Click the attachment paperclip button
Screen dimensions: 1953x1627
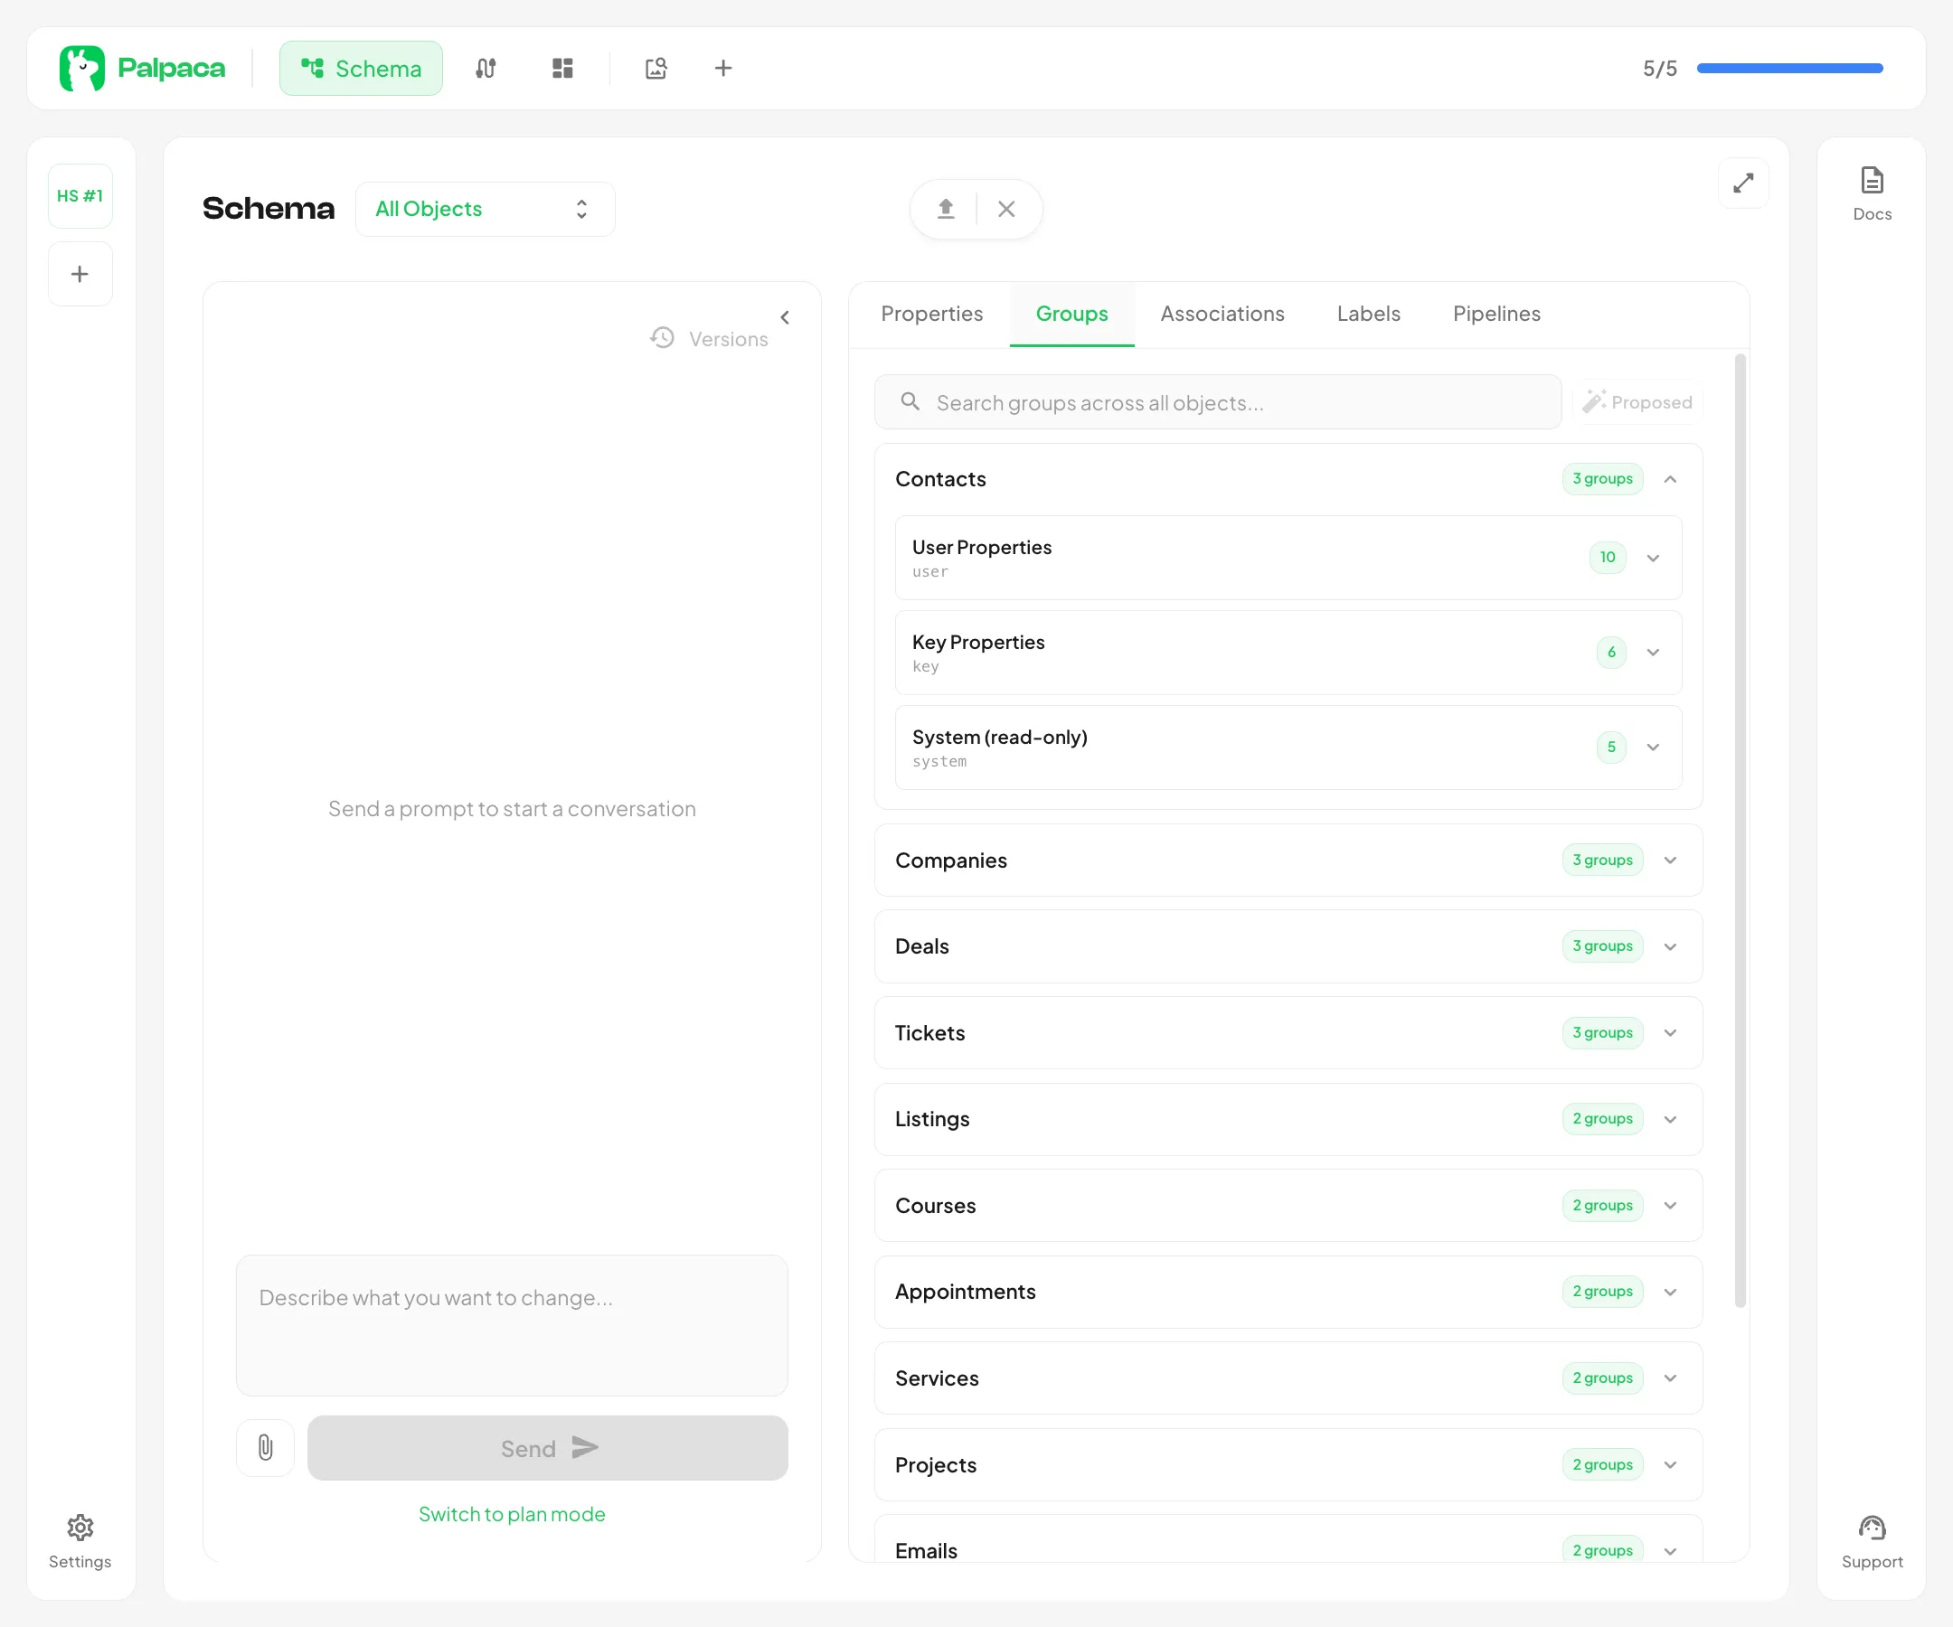tap(265, 1447)
